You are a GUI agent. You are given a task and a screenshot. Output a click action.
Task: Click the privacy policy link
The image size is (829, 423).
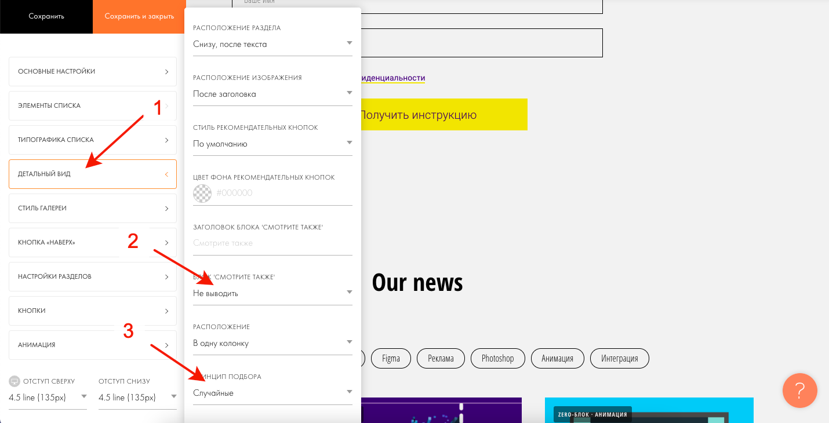pos(393,78)
